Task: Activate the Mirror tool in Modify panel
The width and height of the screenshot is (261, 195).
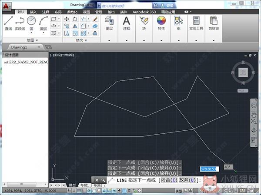Action: pyautogui.click(x=75, y=26)
